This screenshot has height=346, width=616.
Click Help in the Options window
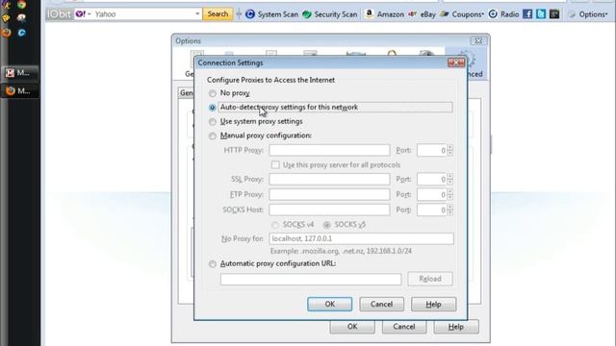[x=456, y=327]
